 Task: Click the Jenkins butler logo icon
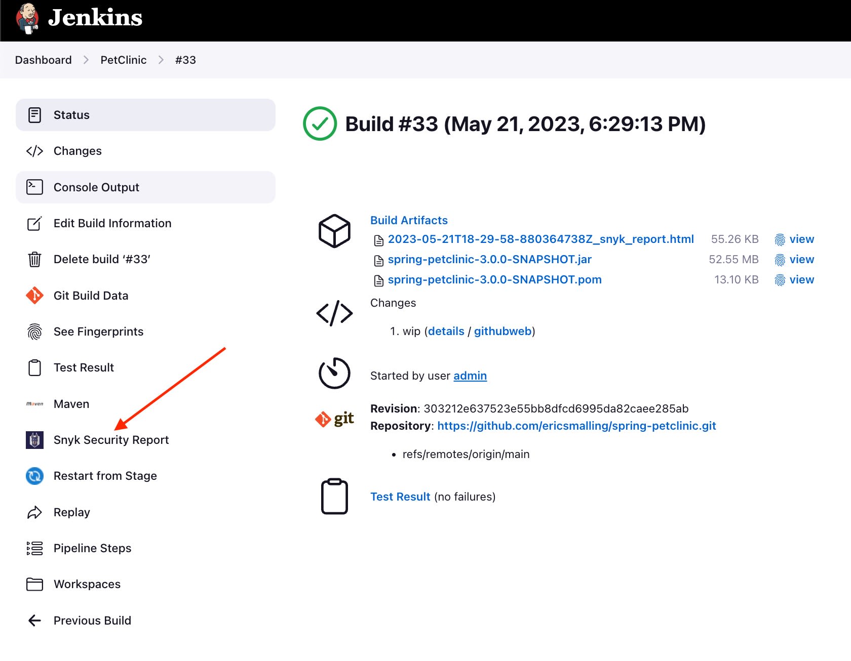(27, 18)
